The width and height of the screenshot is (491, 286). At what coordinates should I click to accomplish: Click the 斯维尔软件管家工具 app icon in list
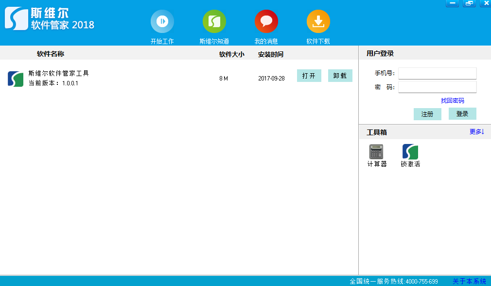point(16,79)
